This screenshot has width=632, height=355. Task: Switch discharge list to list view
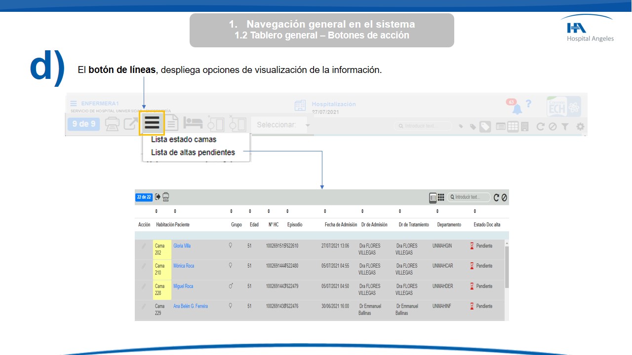pyautogui.click(x=433, y=197)
